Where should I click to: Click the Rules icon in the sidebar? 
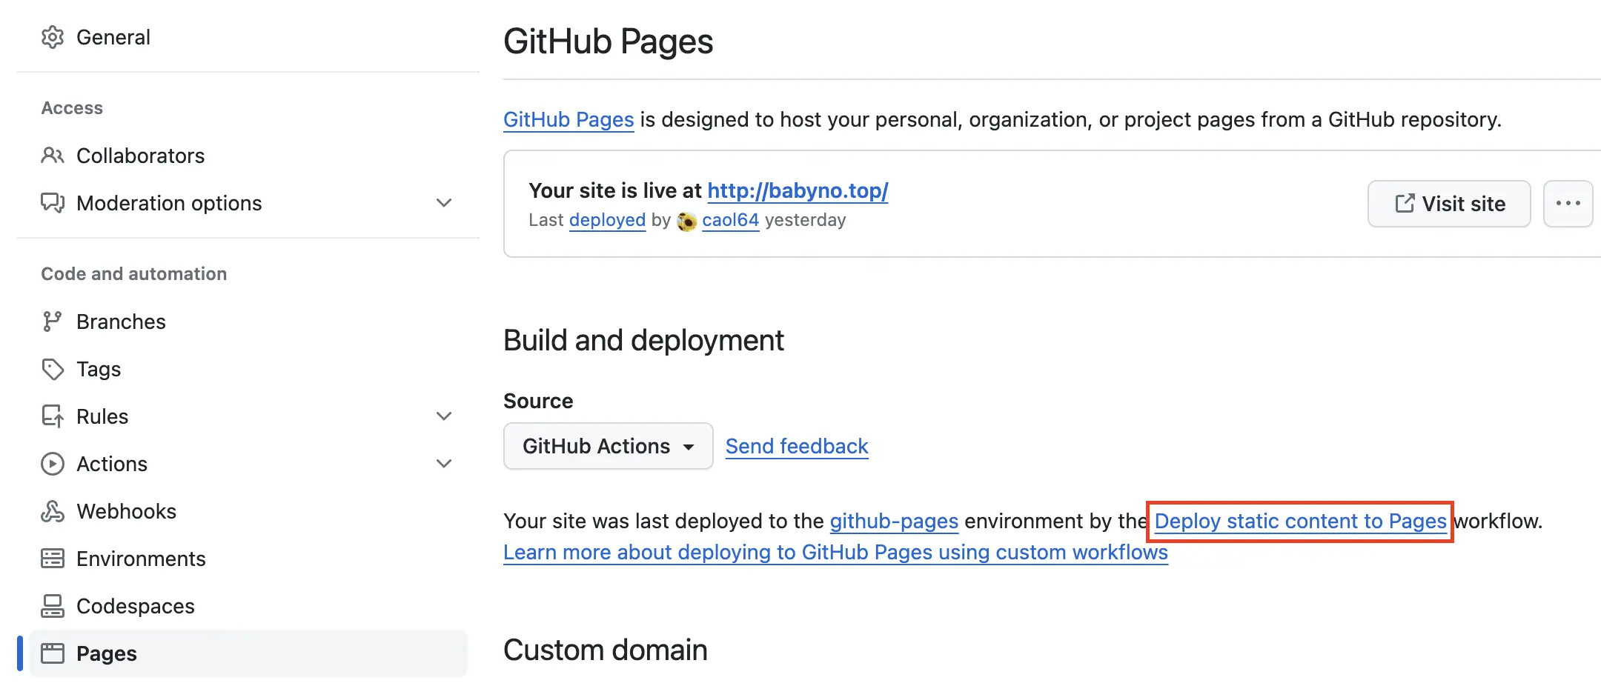coord(53,416)
